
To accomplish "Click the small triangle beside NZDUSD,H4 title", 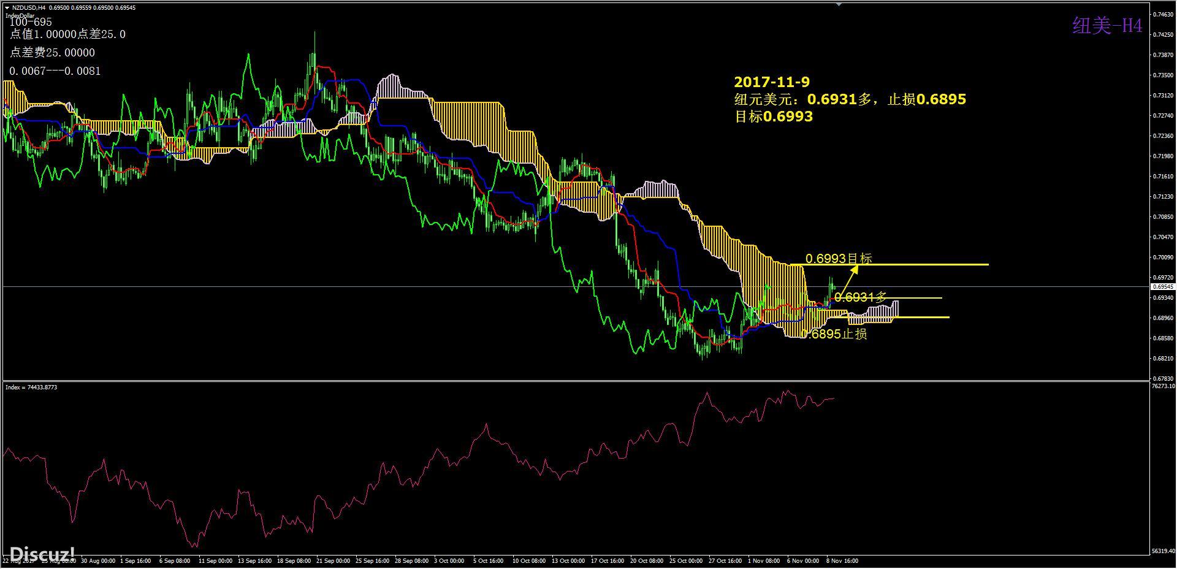I will pyautogui.click(x=7, y=7).
